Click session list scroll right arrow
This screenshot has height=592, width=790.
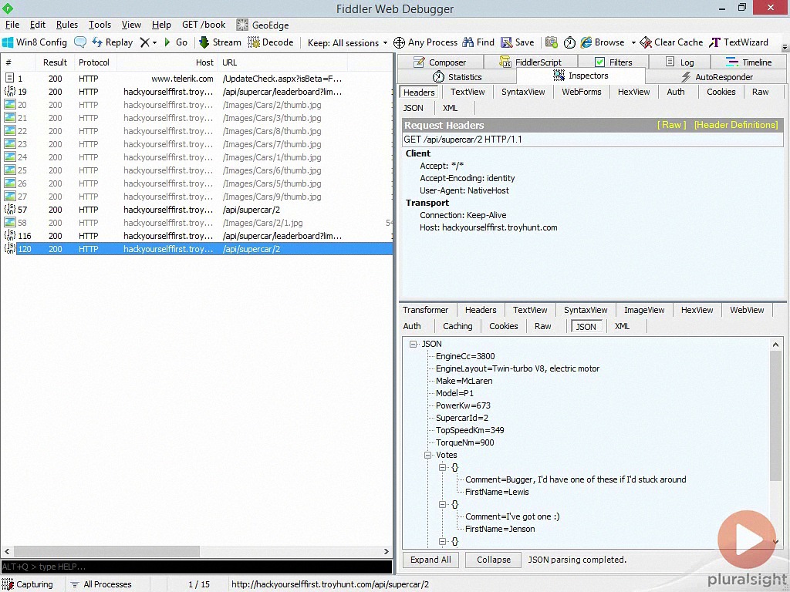[387, 551]
